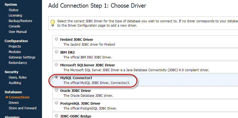The image size is (238, 118).
Task: Select the Oracle JDBC Driver option
Action: tap(56, 90)
